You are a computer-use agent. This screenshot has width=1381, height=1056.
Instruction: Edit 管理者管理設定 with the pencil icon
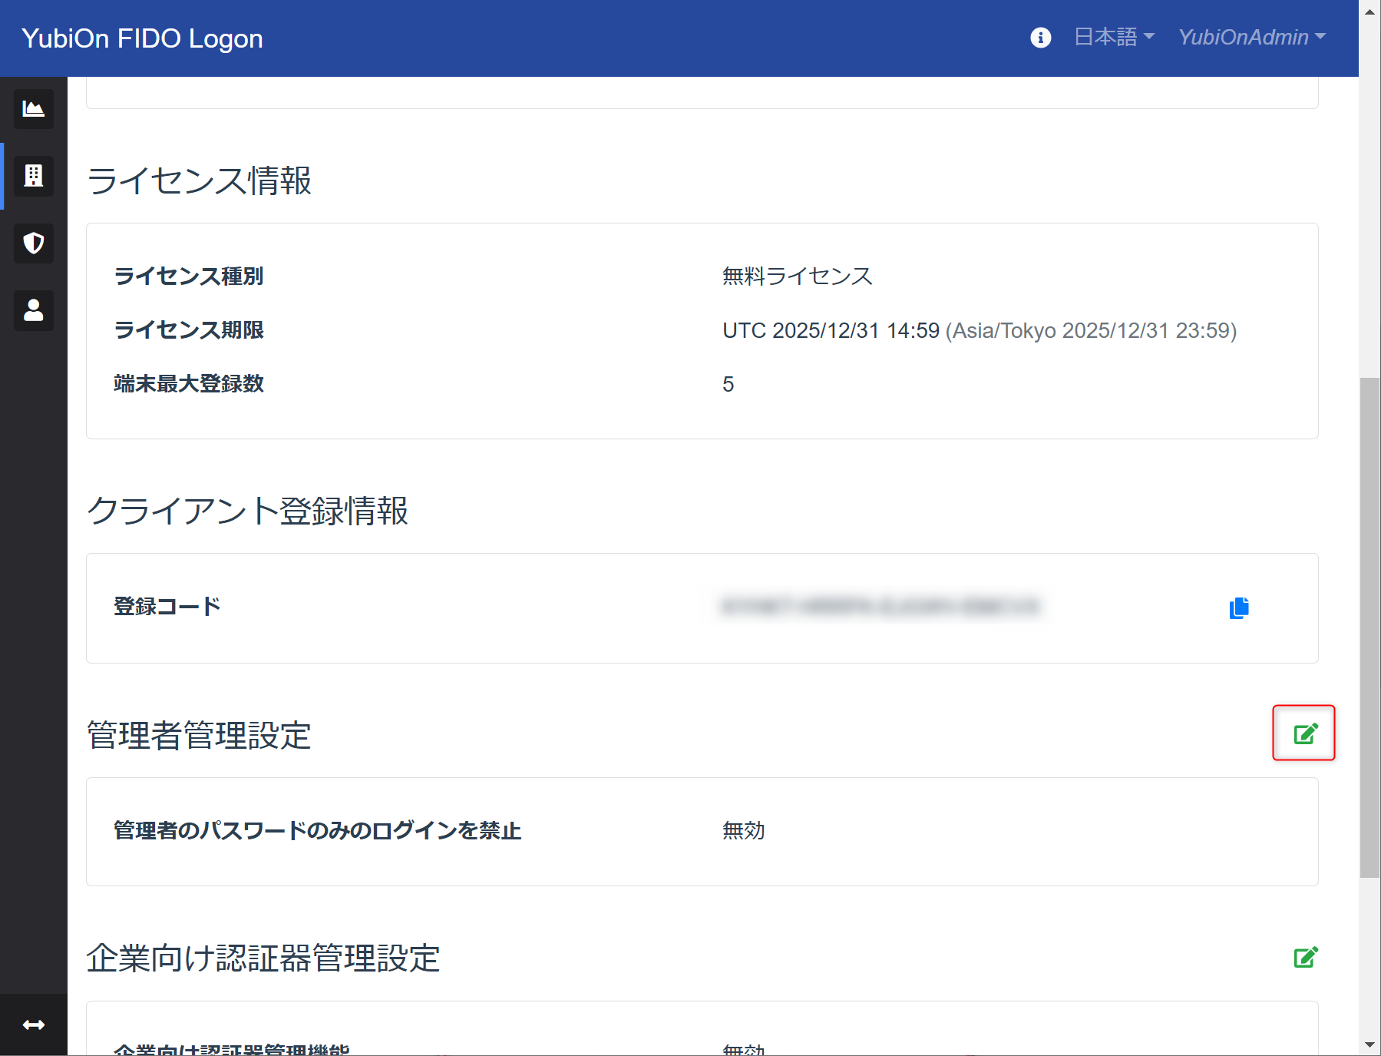[x=1305, y=733]
